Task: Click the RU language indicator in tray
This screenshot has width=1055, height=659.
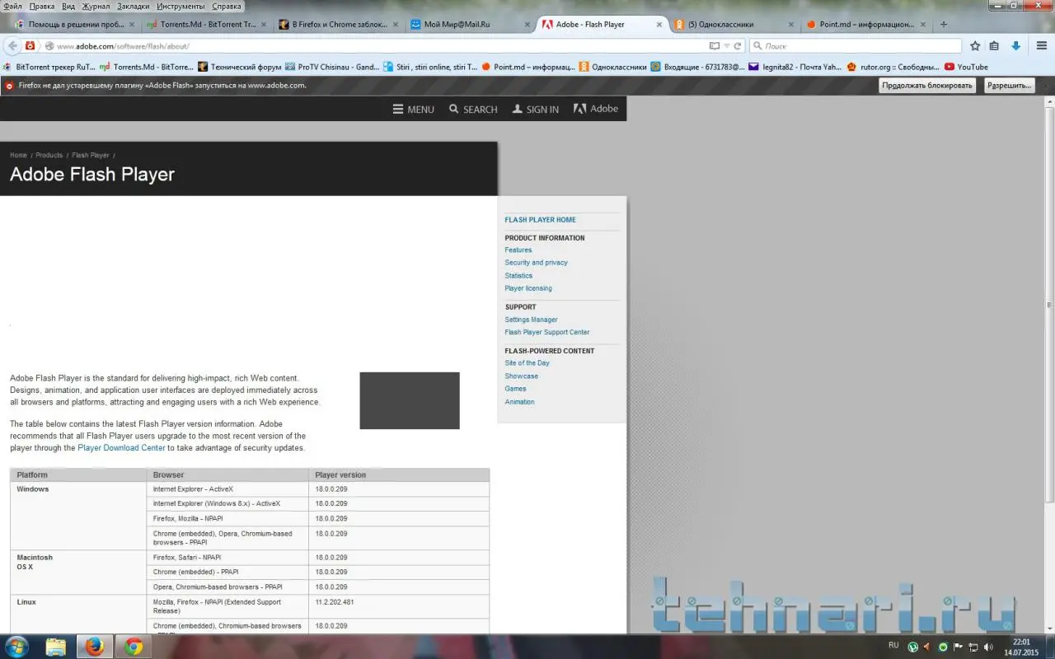Action: [x=894, y=645]
